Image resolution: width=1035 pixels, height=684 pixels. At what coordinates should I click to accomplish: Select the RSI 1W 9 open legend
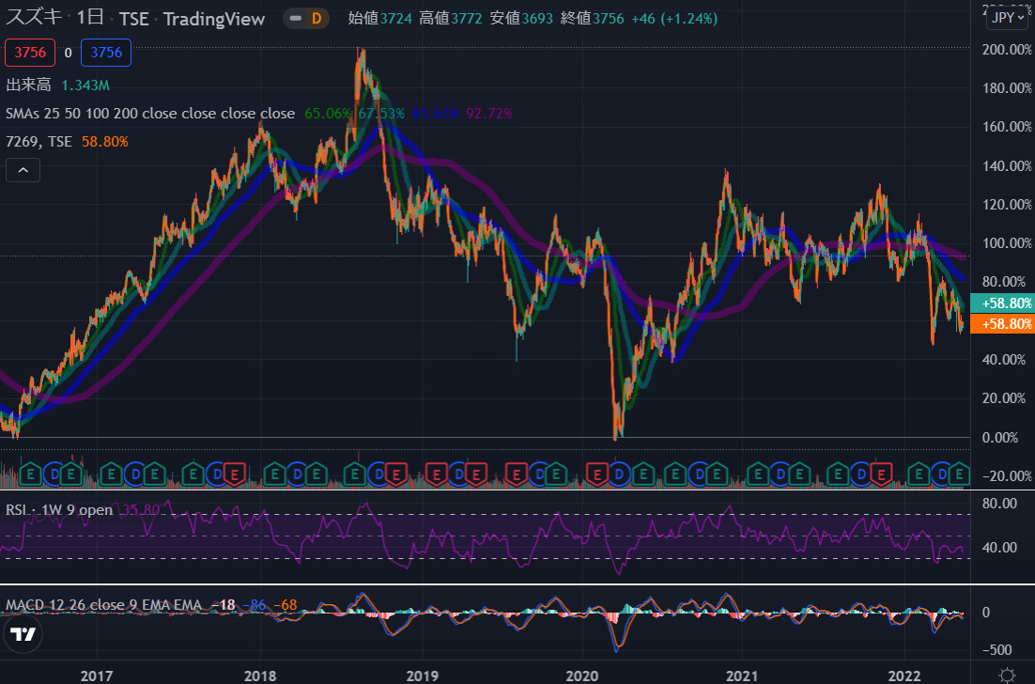click(x=59, y=509)
